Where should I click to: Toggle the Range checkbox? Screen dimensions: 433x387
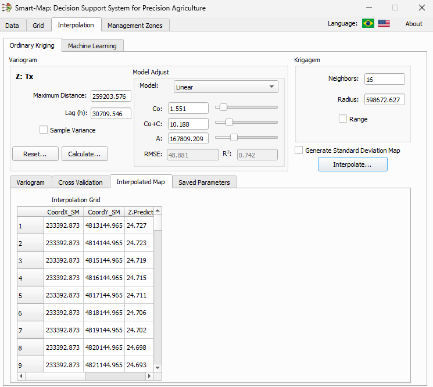343,119
